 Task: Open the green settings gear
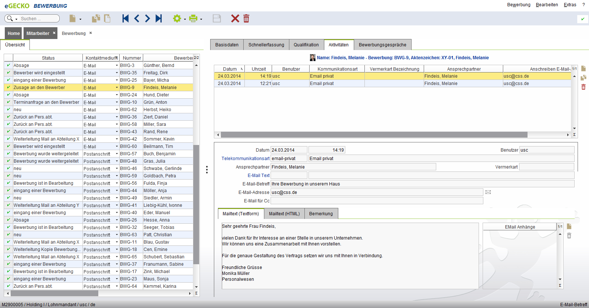[x=177, y=18]
